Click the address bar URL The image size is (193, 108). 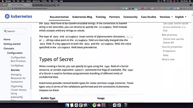point(31,8)
